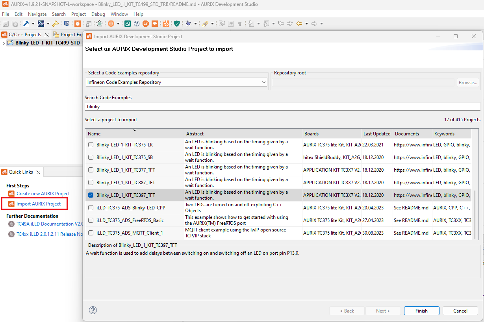Open the dropdown arrow next to debug icon
484x322 pixels.
(195, 24)
